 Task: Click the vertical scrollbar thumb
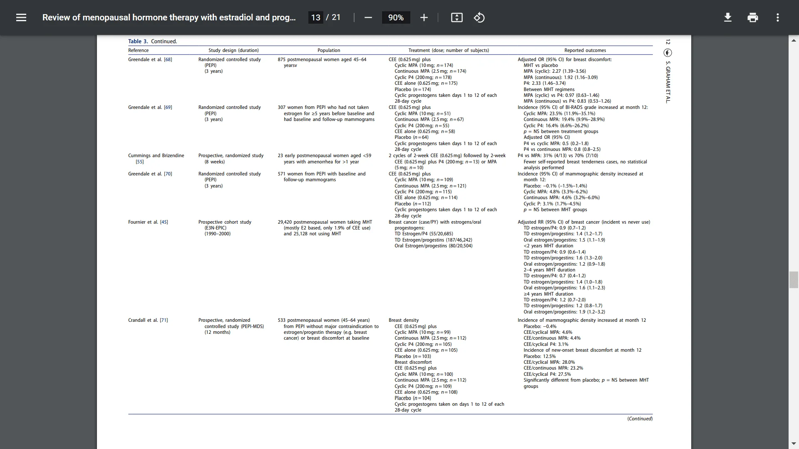tap(794, 279)
